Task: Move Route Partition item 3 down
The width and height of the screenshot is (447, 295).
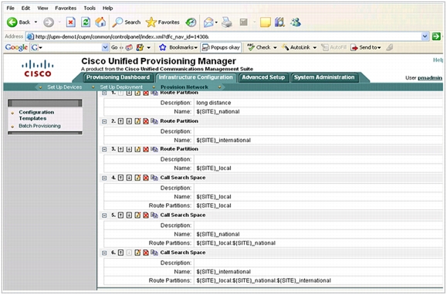Action: 129,149
